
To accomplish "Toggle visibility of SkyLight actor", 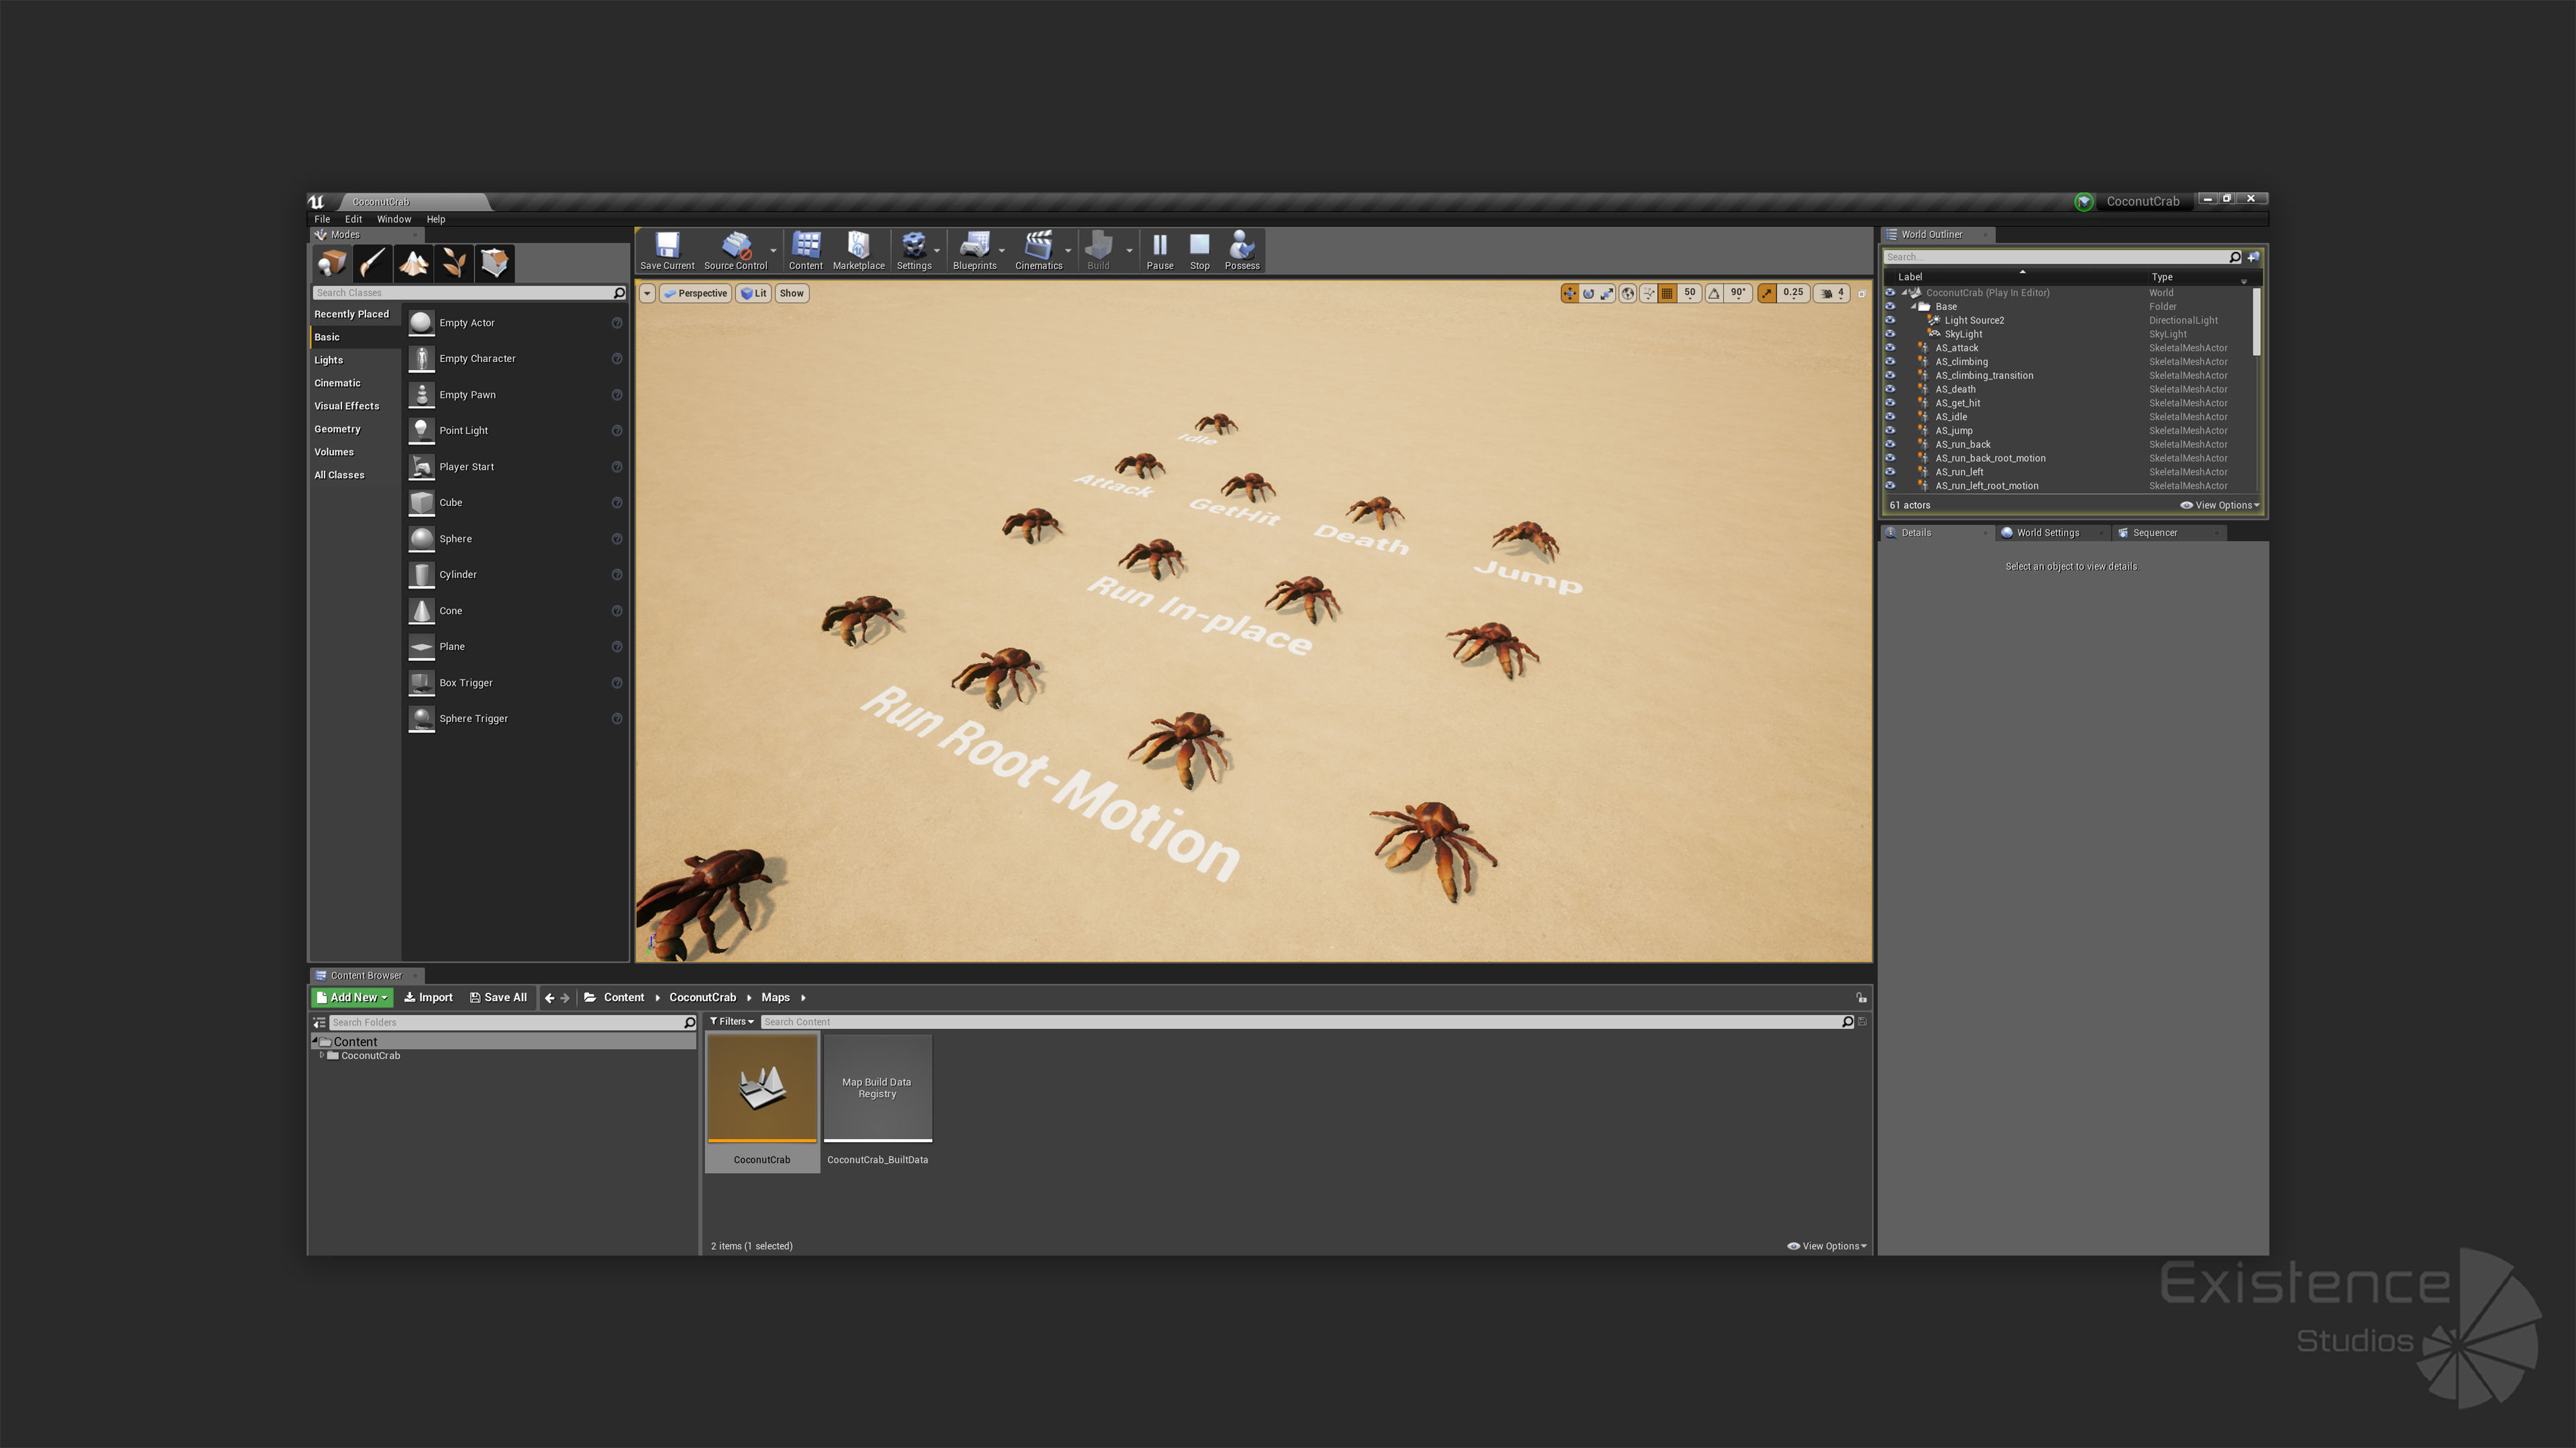I will (x=1890, y=334).
